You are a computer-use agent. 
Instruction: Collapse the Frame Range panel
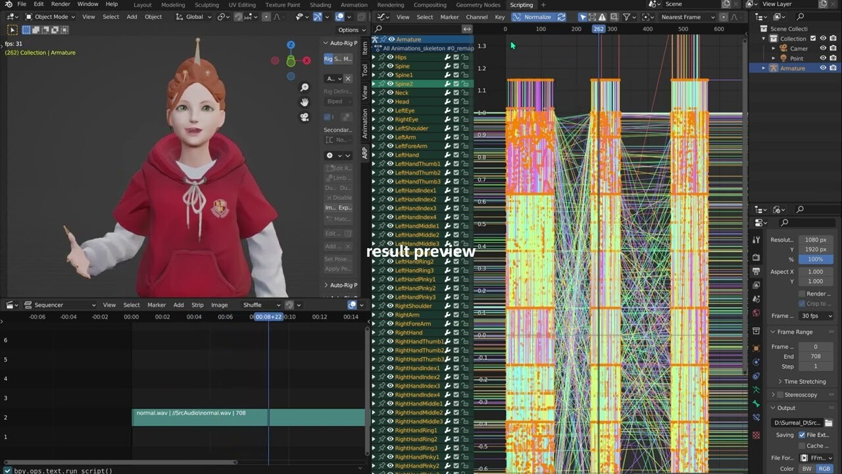(x=789, y=332)
